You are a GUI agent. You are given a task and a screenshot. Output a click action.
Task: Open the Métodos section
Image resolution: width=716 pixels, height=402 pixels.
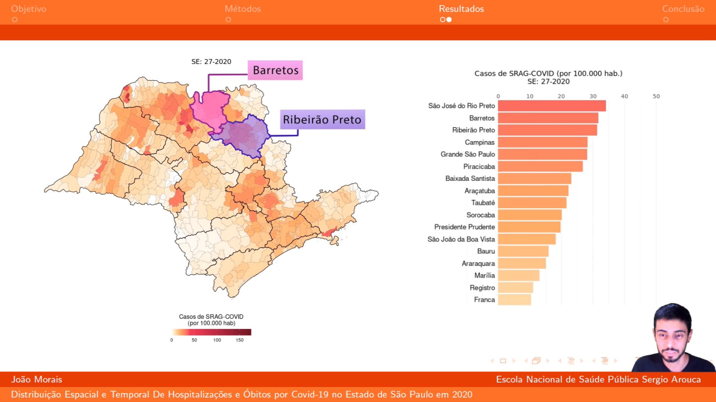243,9
